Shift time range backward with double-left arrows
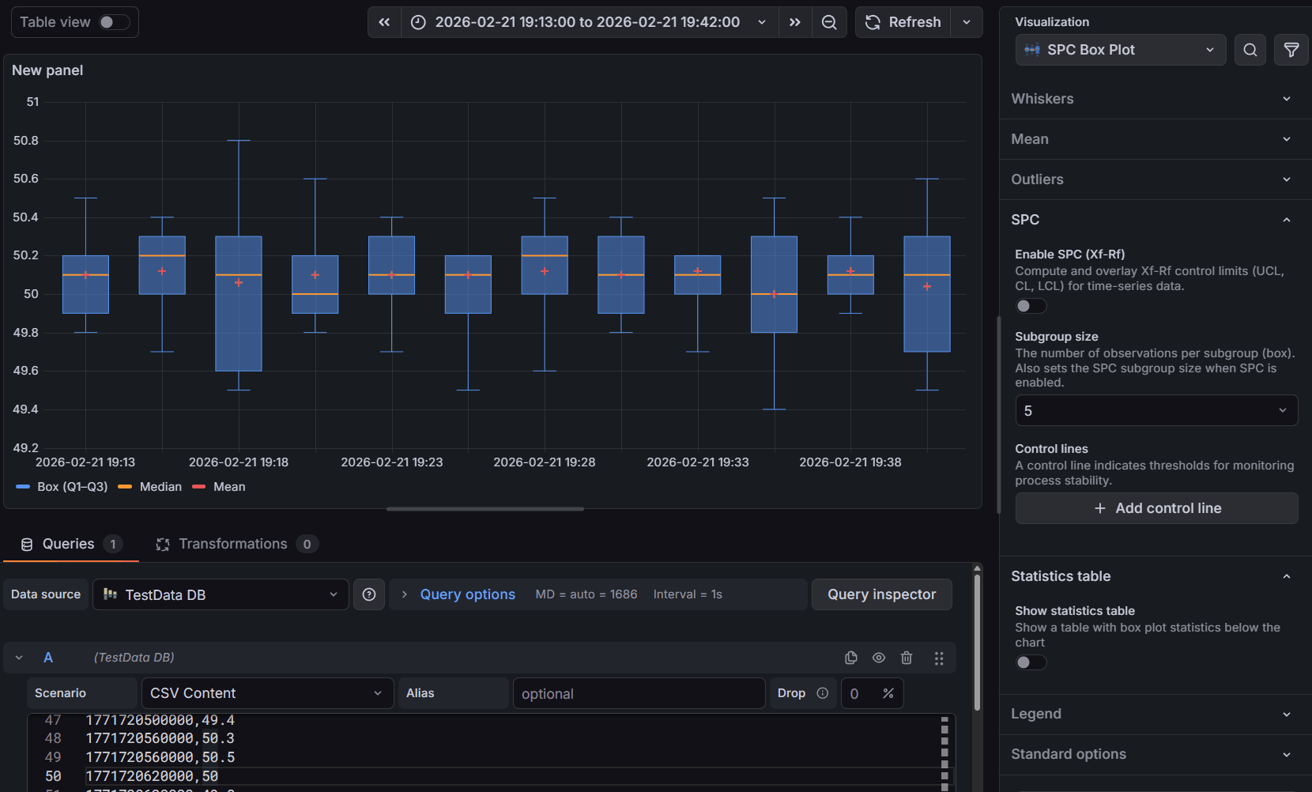 coord(384,22)
